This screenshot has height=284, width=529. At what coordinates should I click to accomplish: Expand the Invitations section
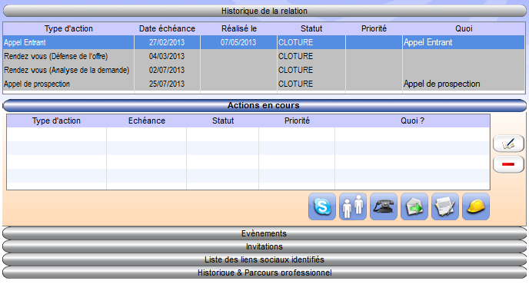[x=264, y=246]
